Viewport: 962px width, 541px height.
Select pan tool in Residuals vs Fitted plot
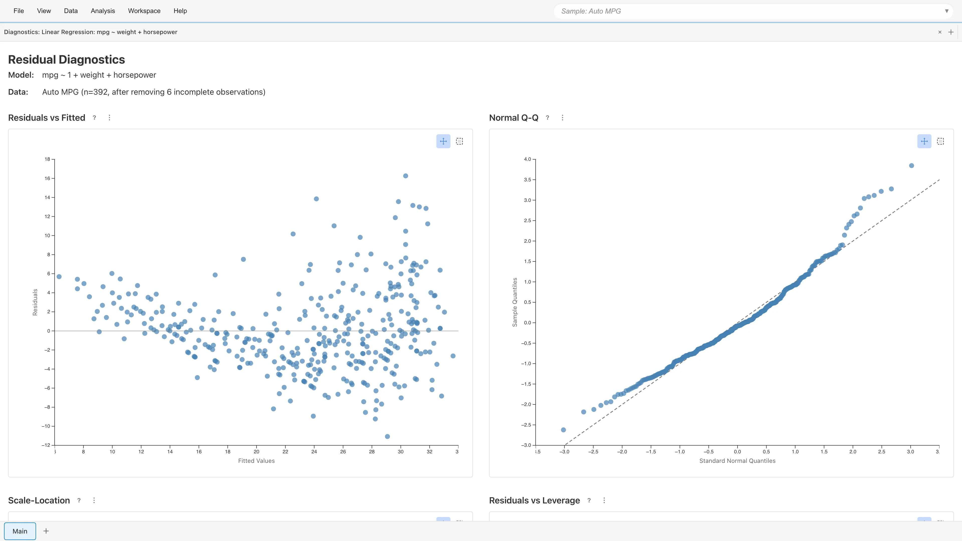[443, 141]
